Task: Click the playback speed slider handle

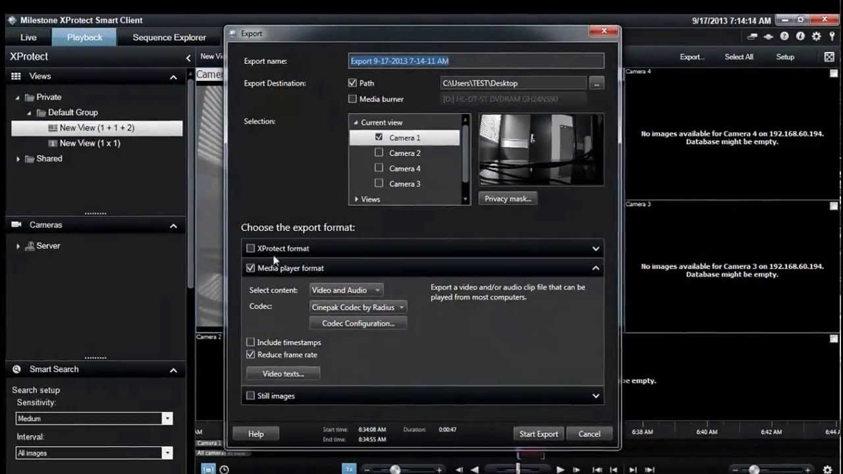Action: point(395,469)
